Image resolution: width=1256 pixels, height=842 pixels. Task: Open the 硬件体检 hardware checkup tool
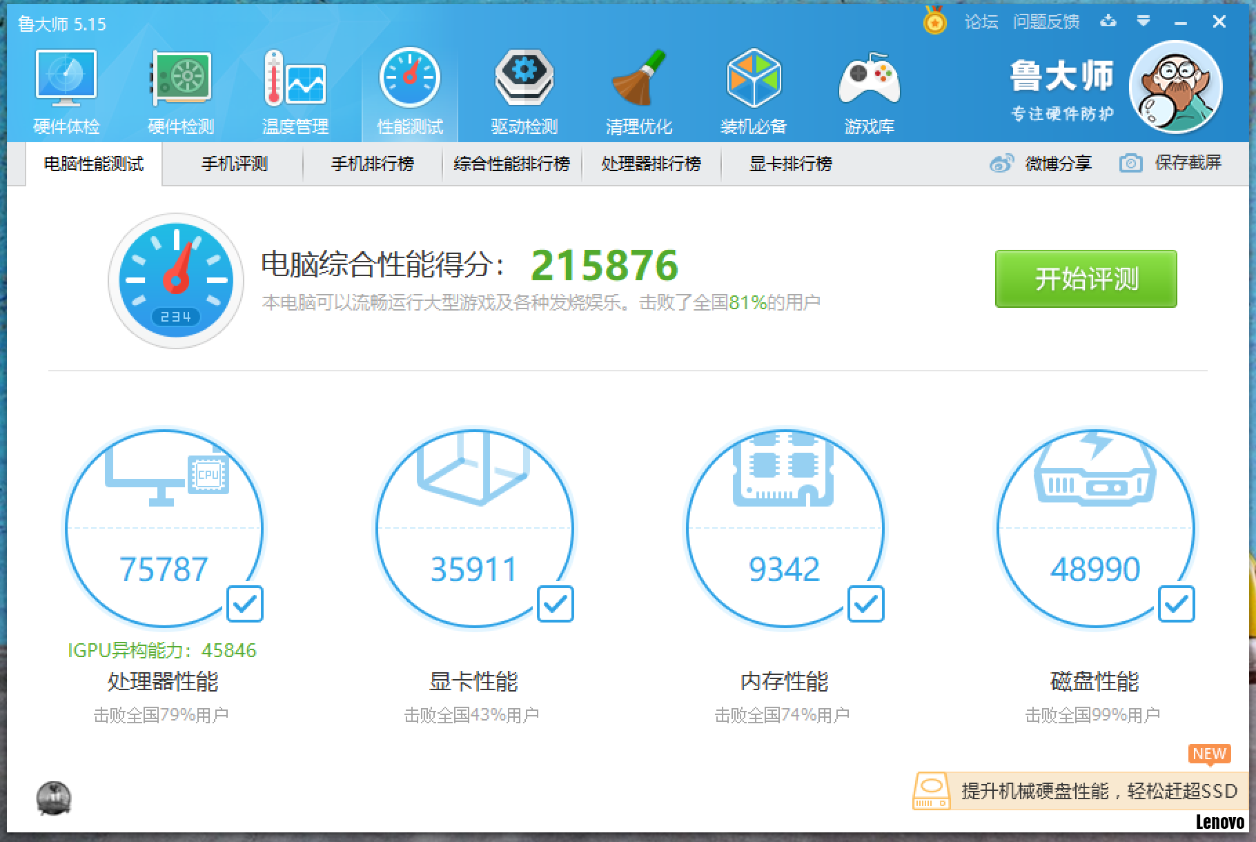(x=66, y=88)
